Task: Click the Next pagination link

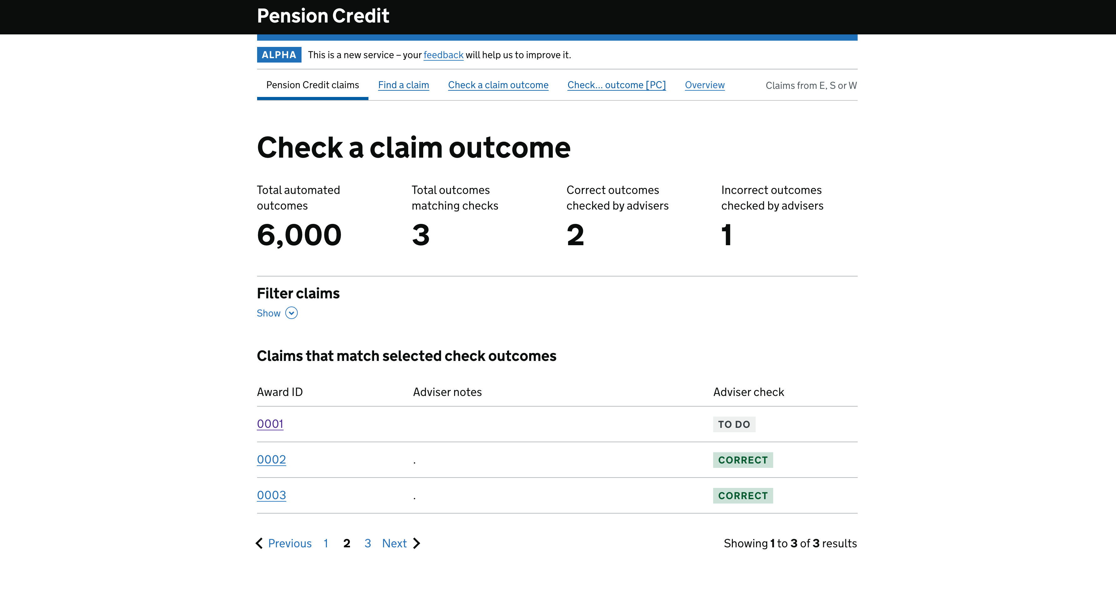Action: pyautogui.click(x=394, y=543)
